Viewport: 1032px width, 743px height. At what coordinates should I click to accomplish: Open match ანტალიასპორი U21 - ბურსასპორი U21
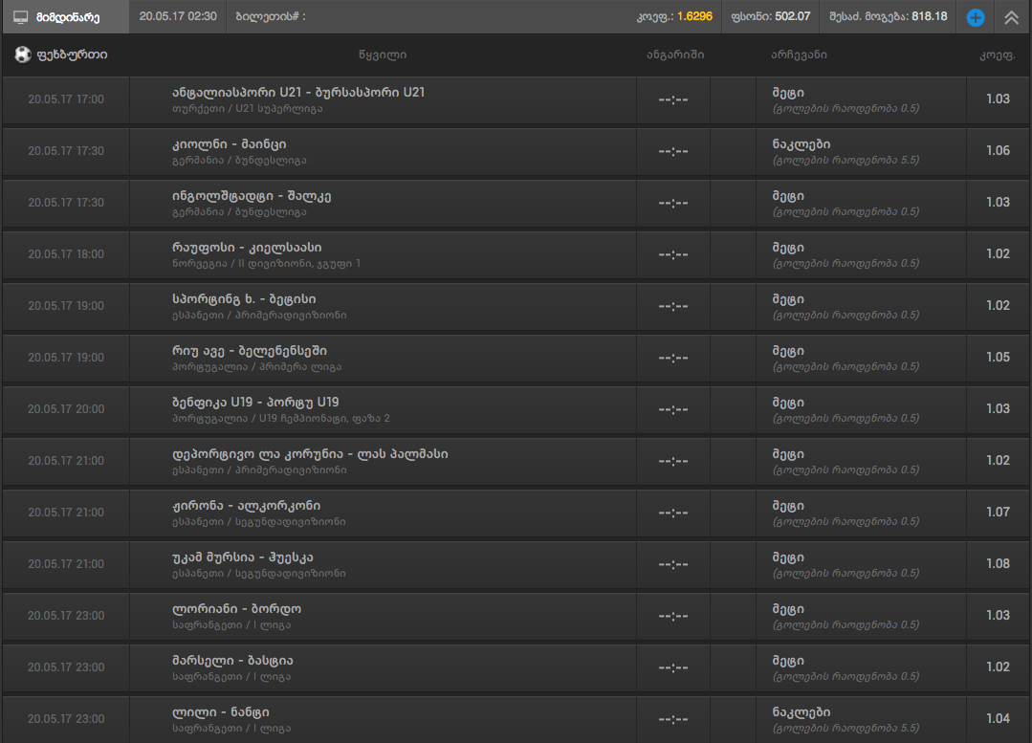coord(298,93)
